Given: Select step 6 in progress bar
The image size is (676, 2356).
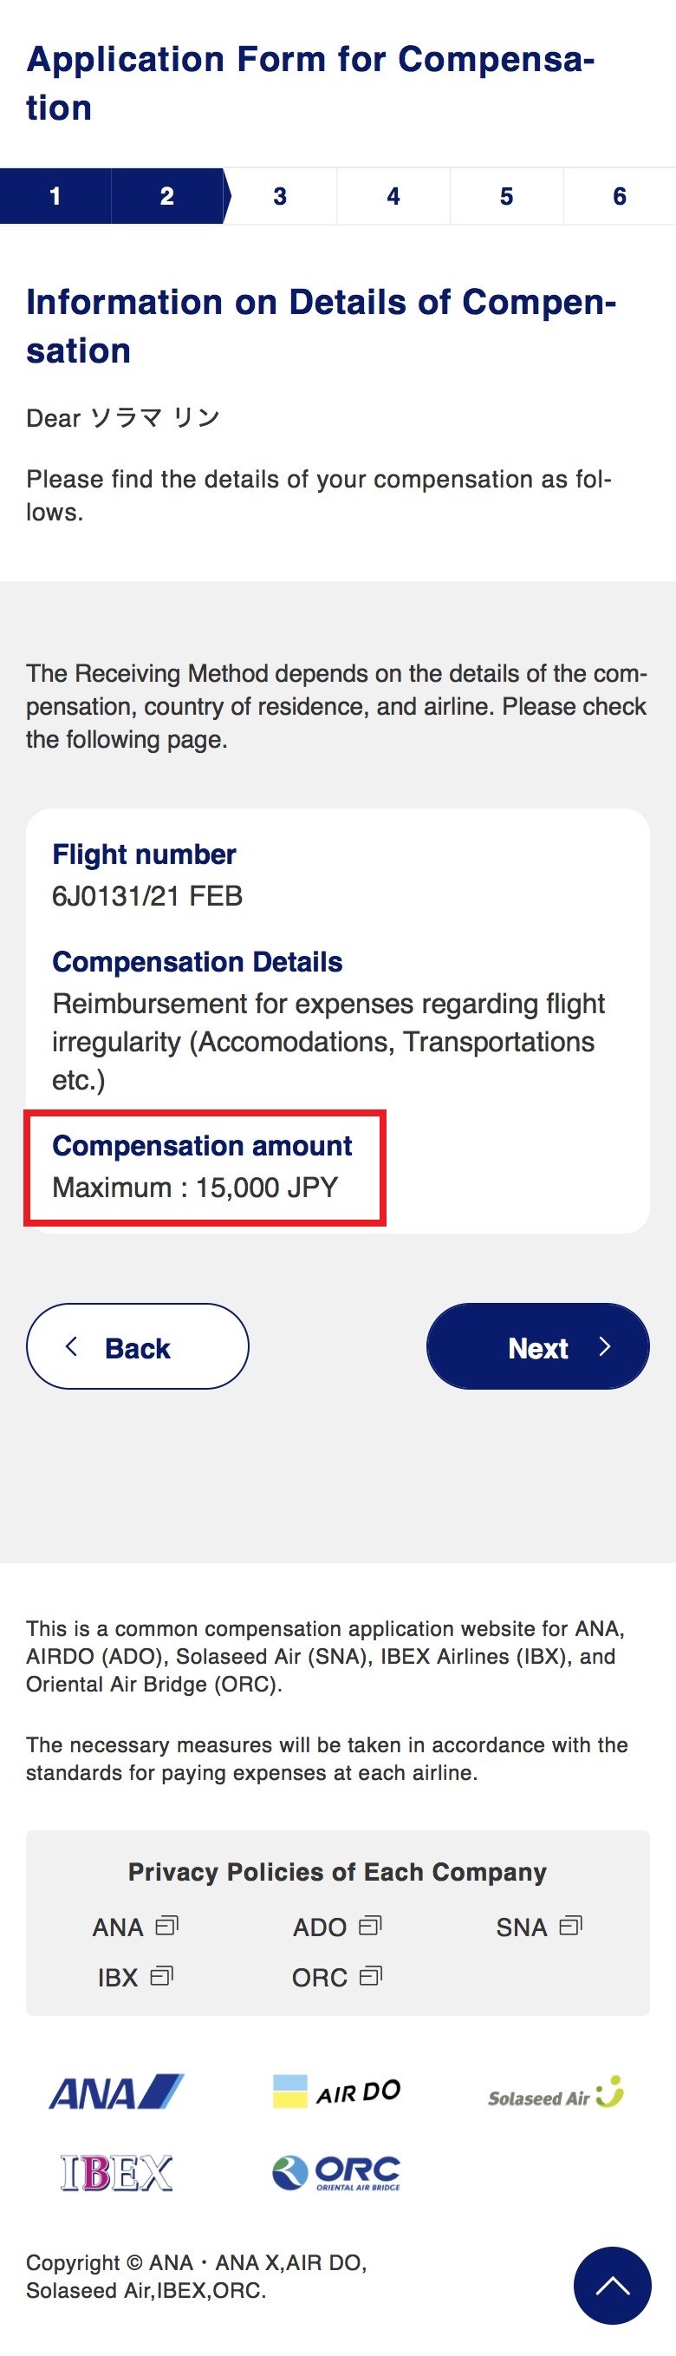Looking at the screenshot, I should [x=621, y=196].
